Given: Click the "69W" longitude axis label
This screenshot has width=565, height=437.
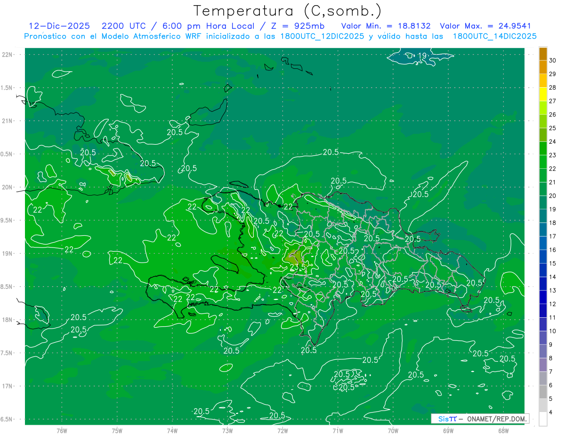Looking at the screenshot, I should pos(448,430).
